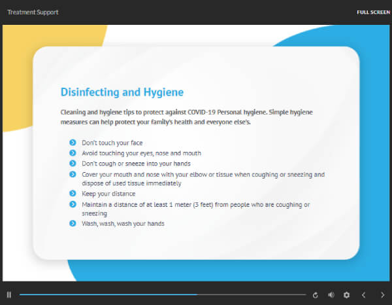Click the Treatment Support title
392x305 pixels.
pos(33,12)
